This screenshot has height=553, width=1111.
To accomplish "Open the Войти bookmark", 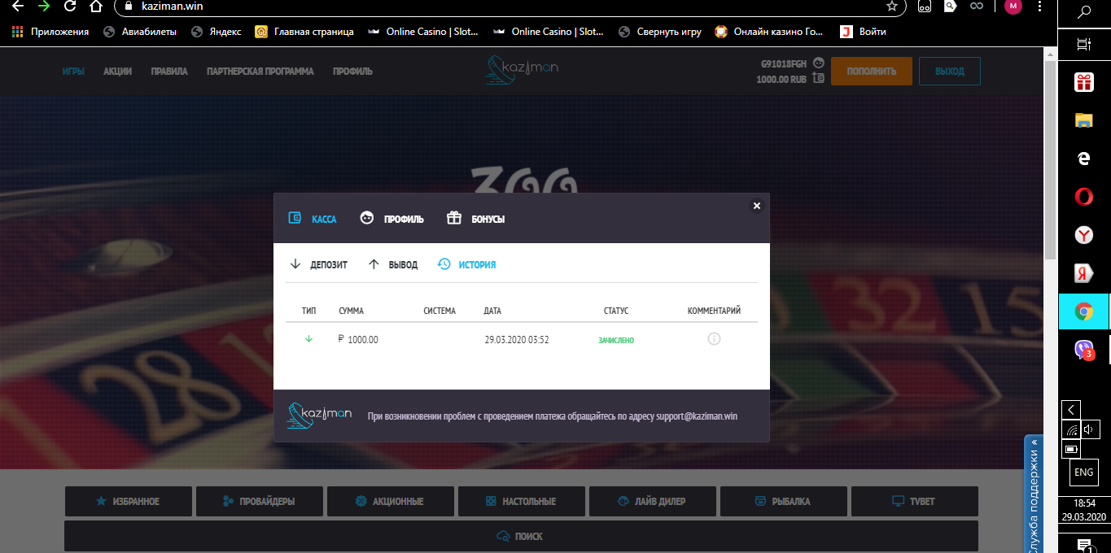I will 864,32.
